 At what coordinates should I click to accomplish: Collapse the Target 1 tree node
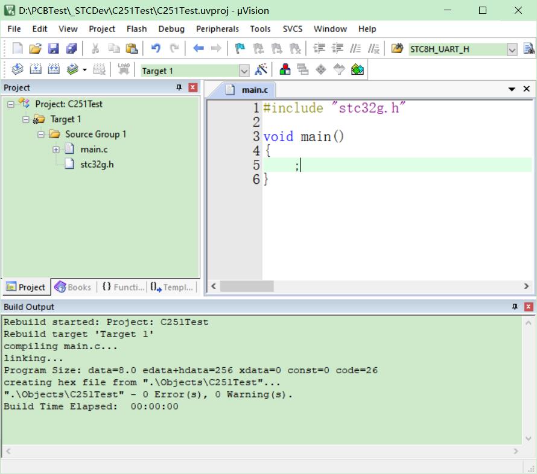click(x=26, y=119)
